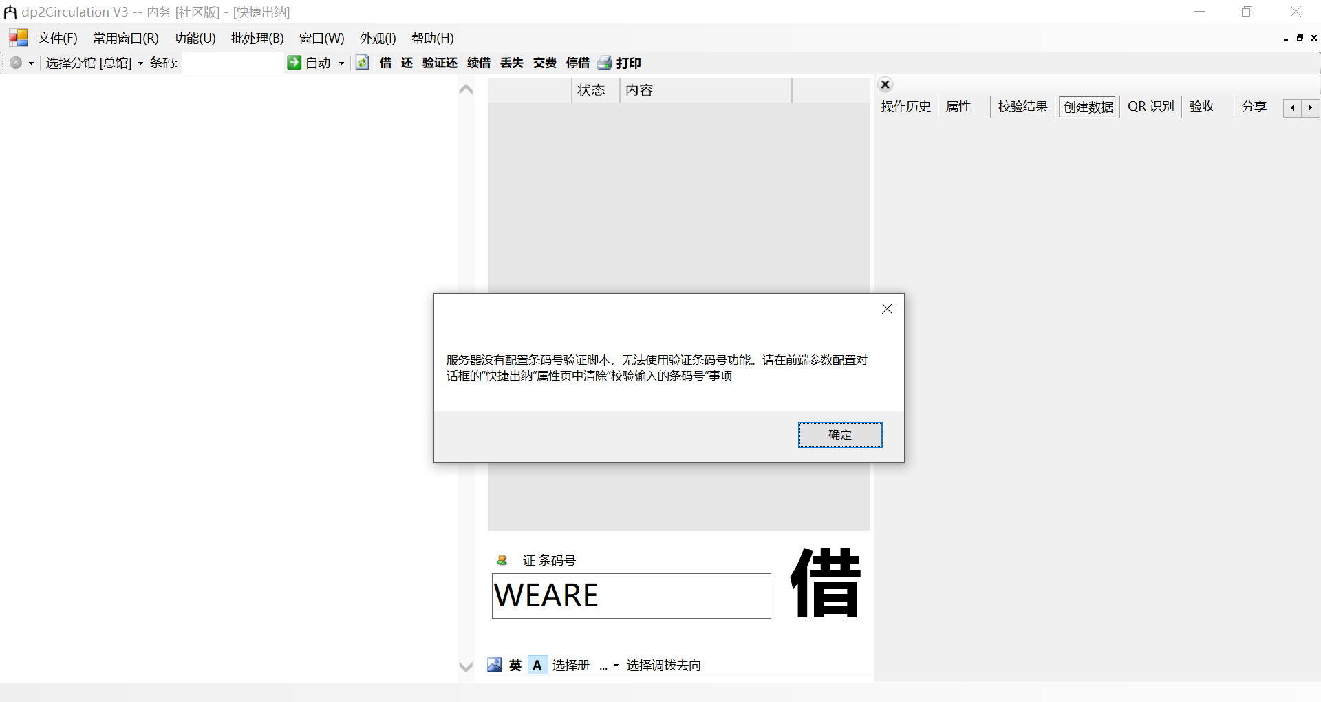Select the 借 (borrow) toolbar icon
This screenshot has height=702, width=1321.
click(385, 63)
